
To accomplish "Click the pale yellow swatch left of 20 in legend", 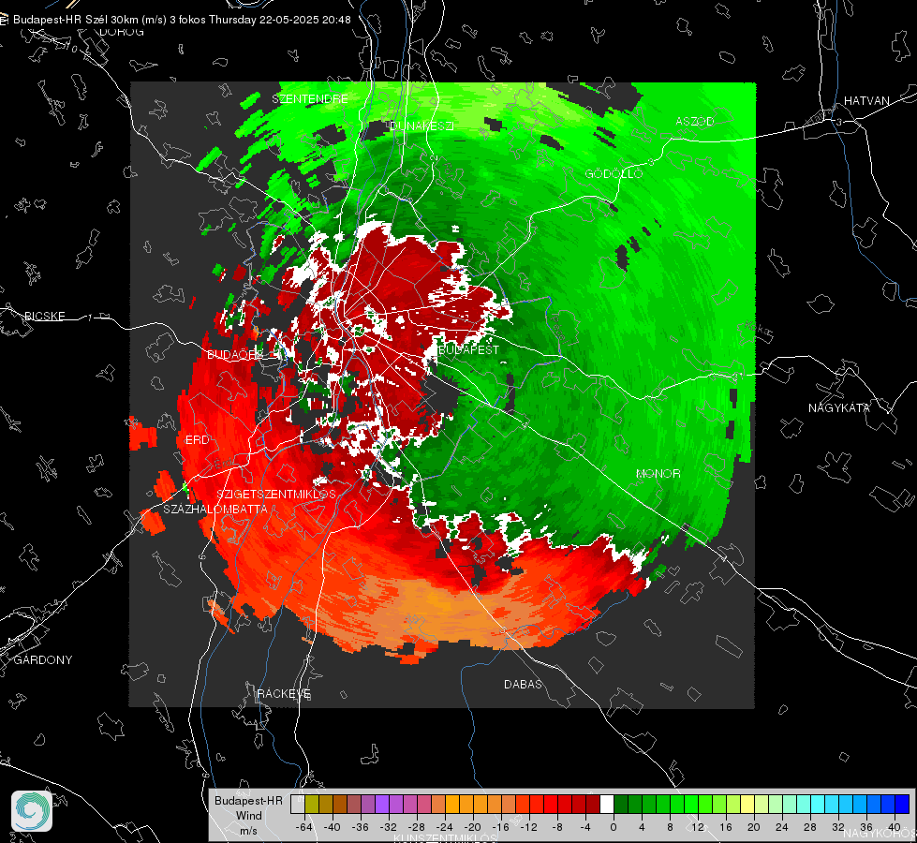I will pos(747,805).
